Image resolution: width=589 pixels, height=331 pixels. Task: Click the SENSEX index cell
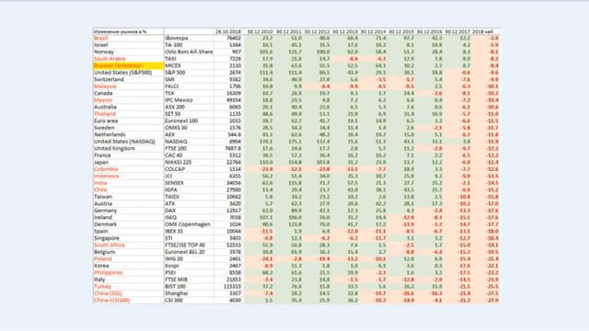click(x=189, y=183)
